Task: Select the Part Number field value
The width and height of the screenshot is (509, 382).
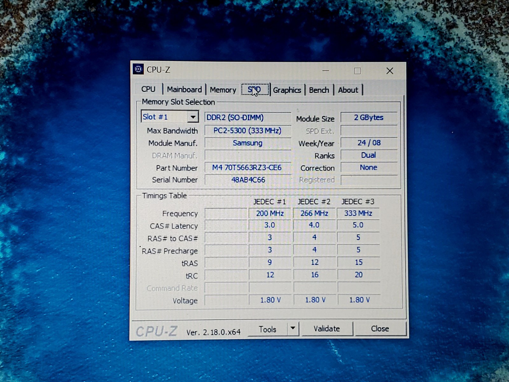Action: click(247, 167)
